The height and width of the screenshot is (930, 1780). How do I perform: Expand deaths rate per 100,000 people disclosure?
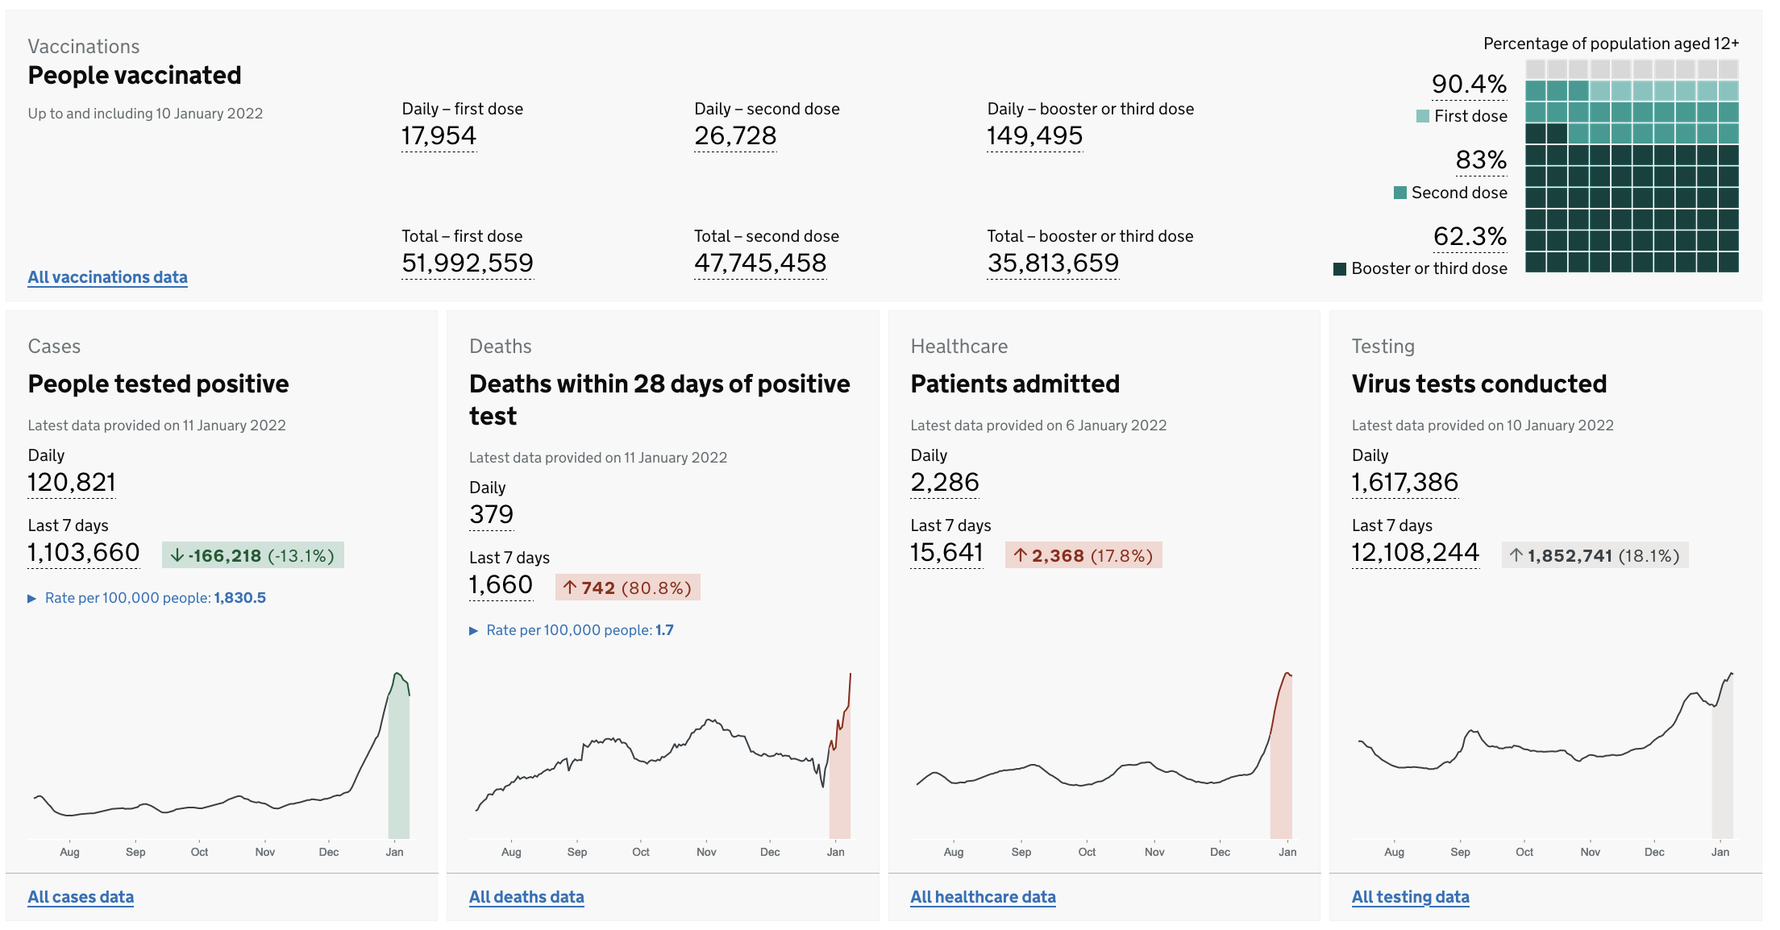pyautogui.click(x=474, y=630)
